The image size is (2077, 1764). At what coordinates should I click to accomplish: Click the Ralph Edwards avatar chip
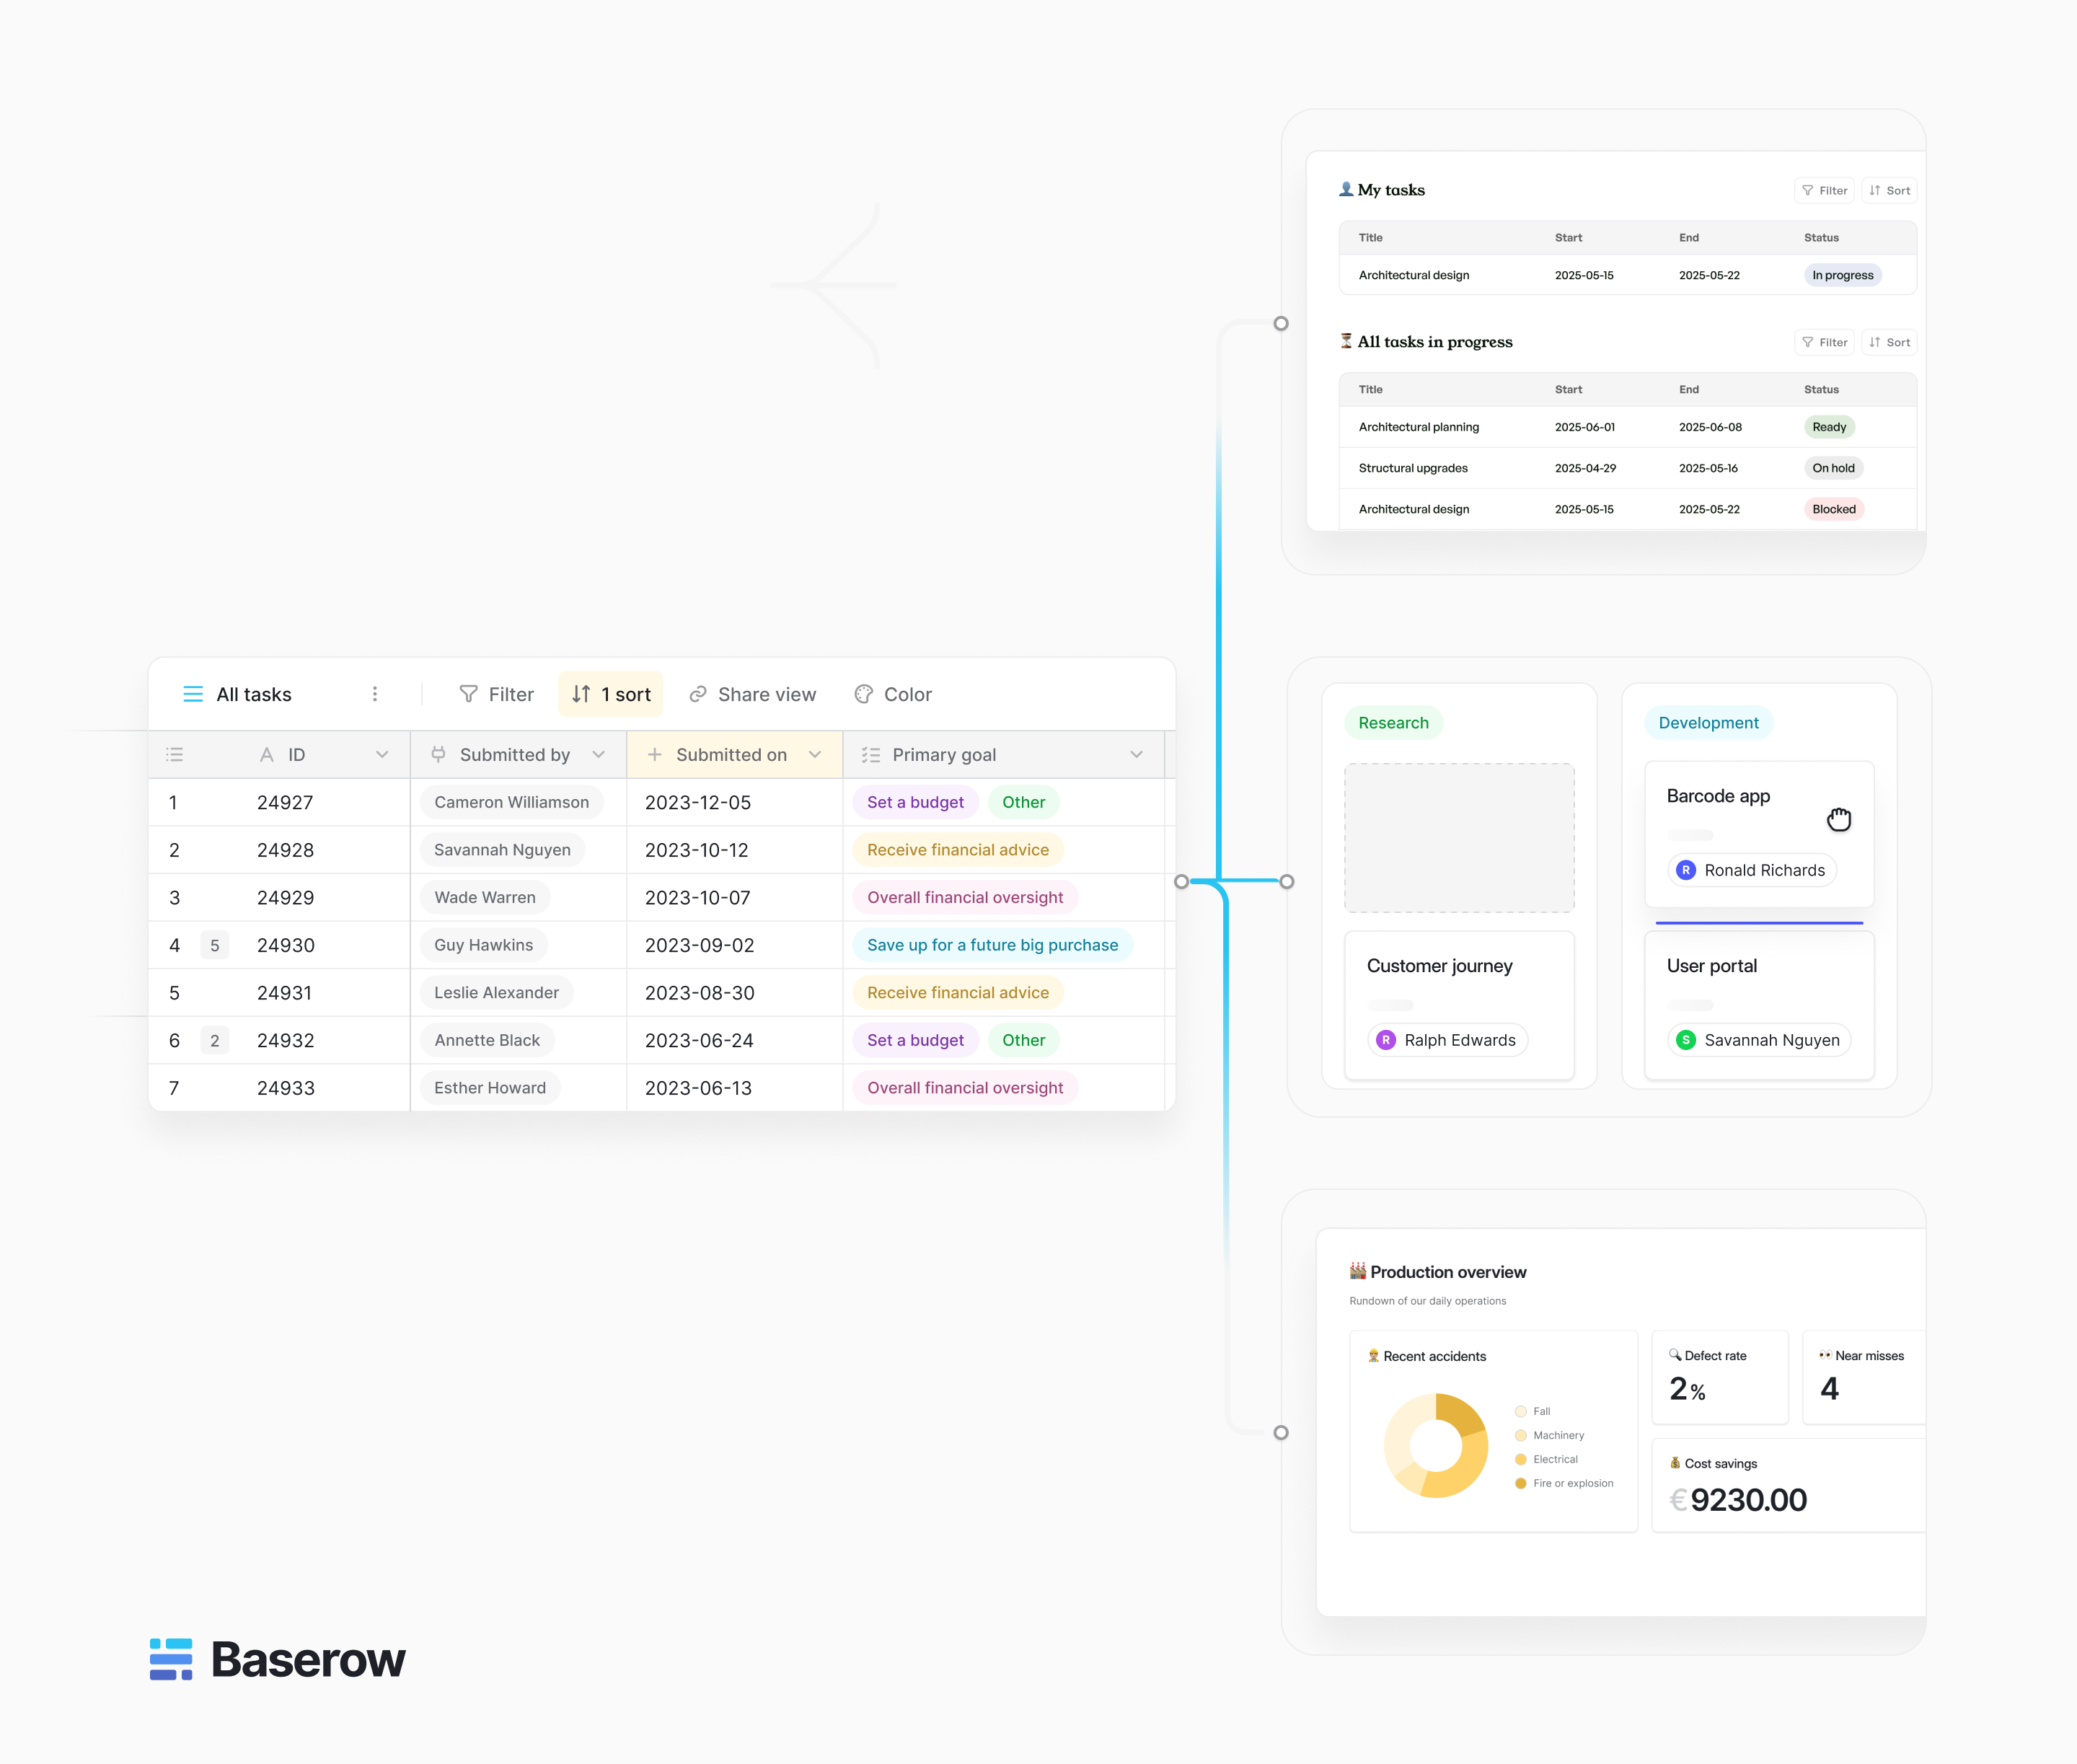click(1447, 1040)
